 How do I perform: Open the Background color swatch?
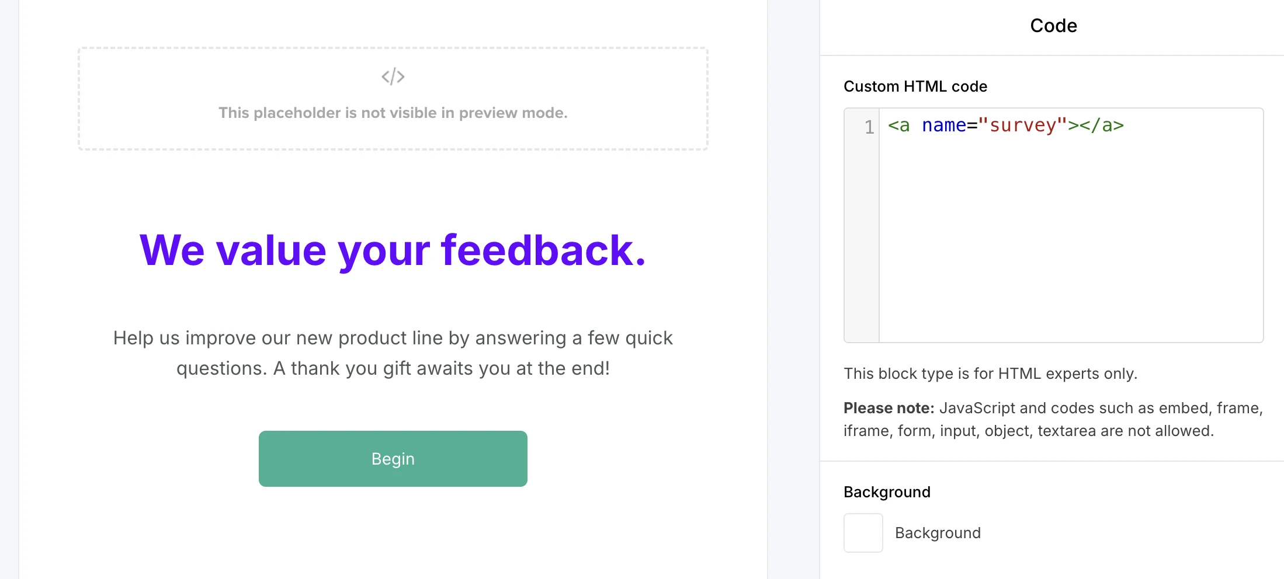863,533
